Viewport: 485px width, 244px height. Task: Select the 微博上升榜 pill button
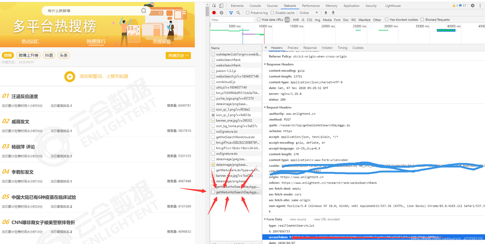[x=28, y=55]
